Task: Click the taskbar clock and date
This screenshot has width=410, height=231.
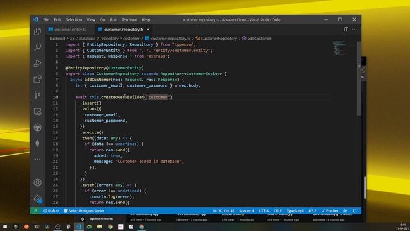Action: coord(403,227)
